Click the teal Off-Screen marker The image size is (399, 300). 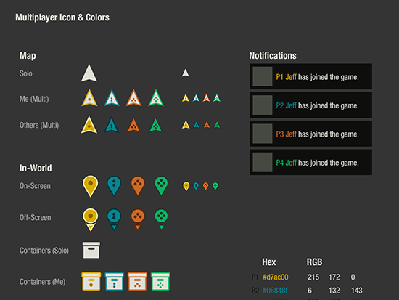(x=114, y=219)
